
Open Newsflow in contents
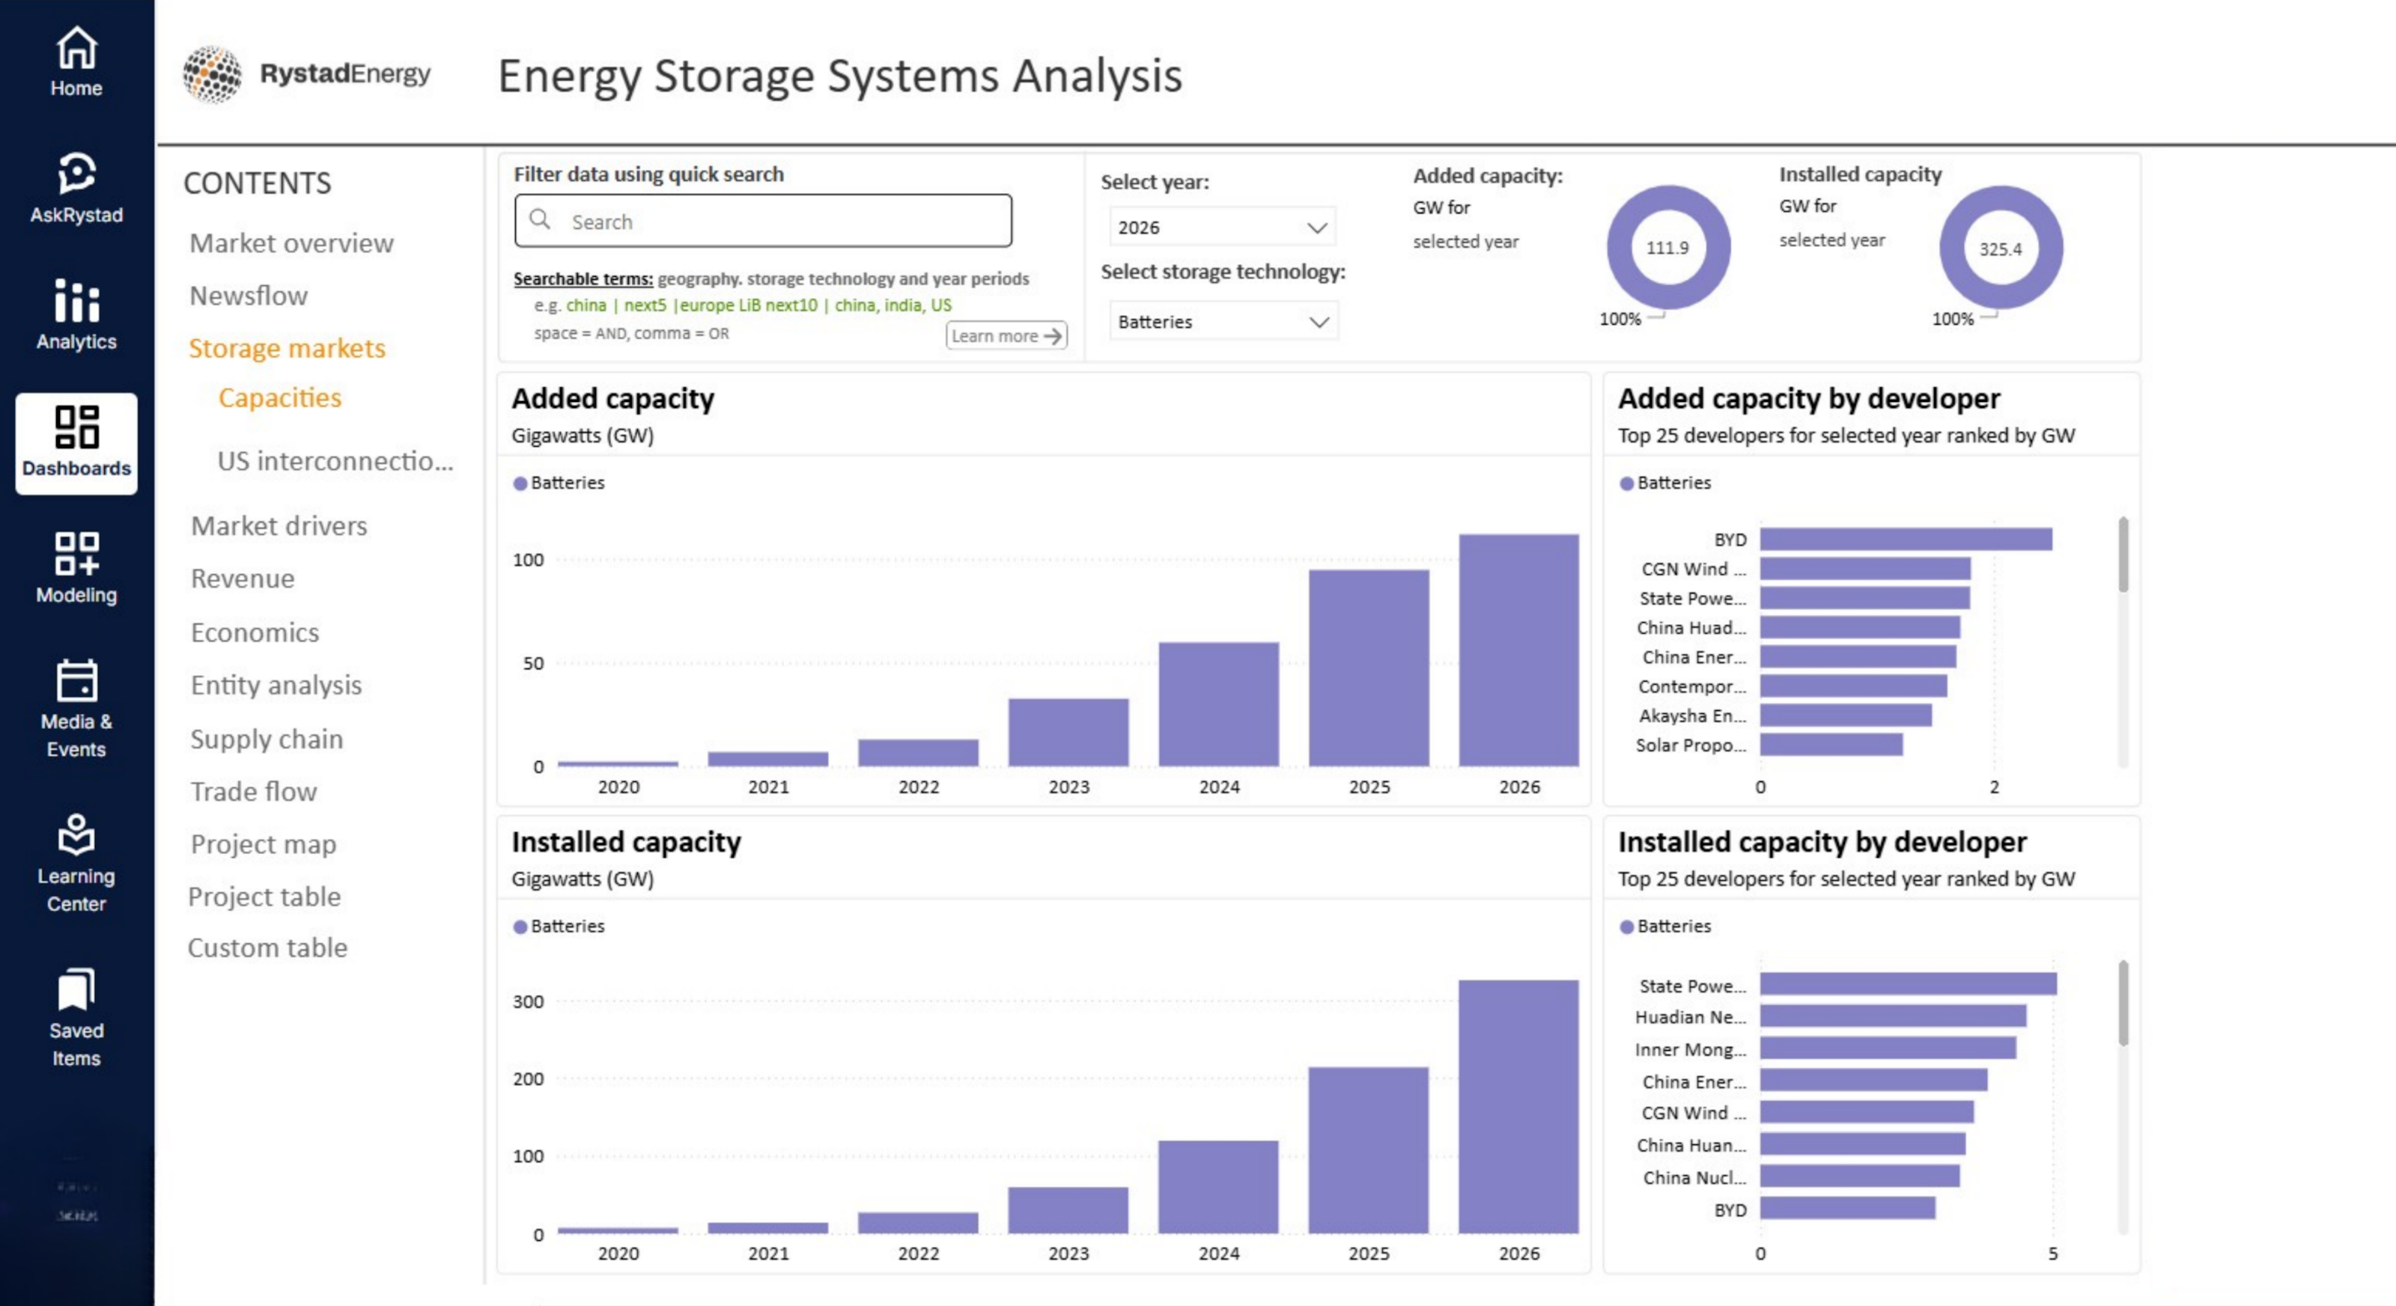[x=249, y=296]
